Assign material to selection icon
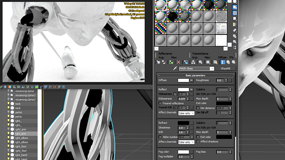The width and height of the screenshot is (285, 160). pos(171,62)
